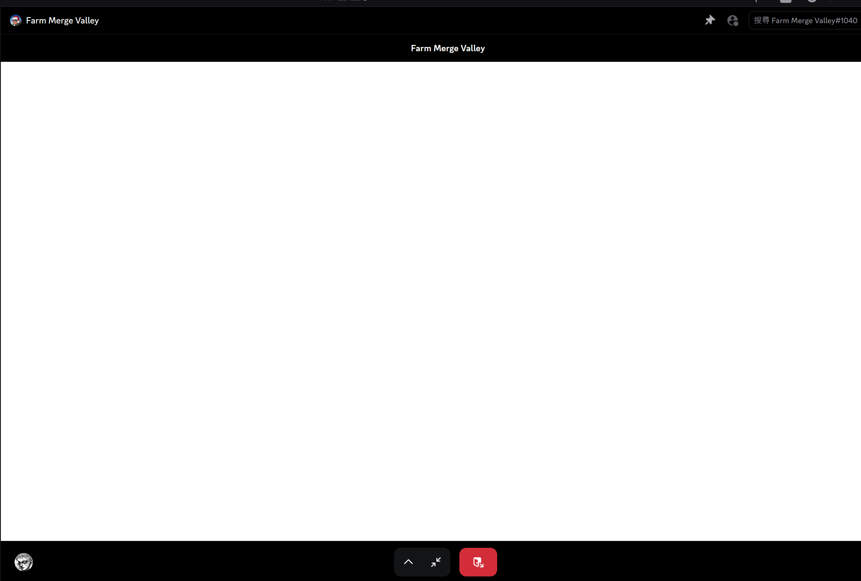Search in Farm Merge Valley#1040 field
The image size is (861, 581).
(805, 20)
